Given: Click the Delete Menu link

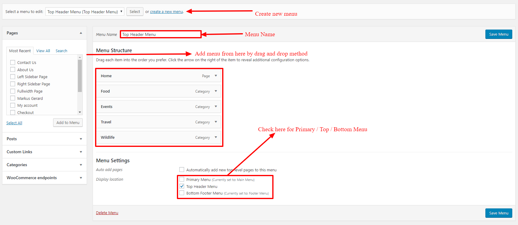Looking at the screenshot, I should 107,213.
